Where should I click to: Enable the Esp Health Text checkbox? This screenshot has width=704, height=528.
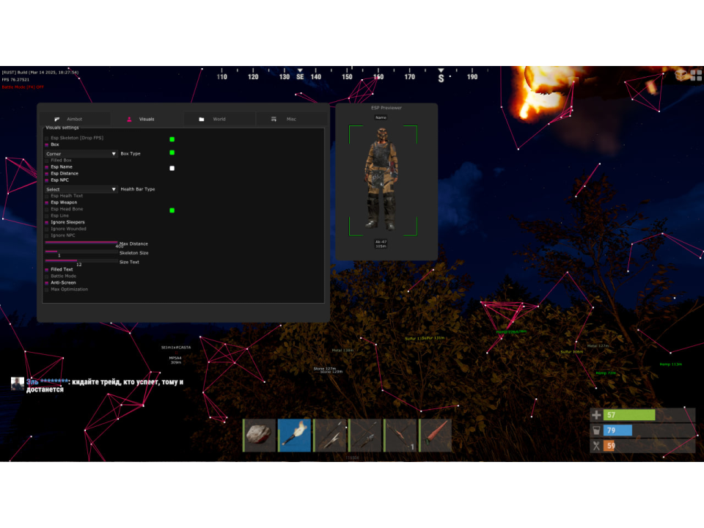click(47, 197)
